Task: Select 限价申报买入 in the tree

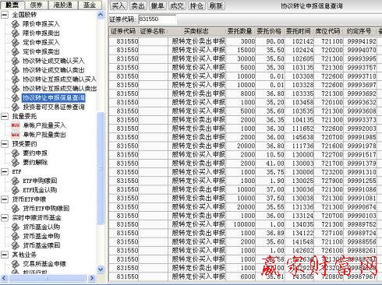Action: point(41,24)
